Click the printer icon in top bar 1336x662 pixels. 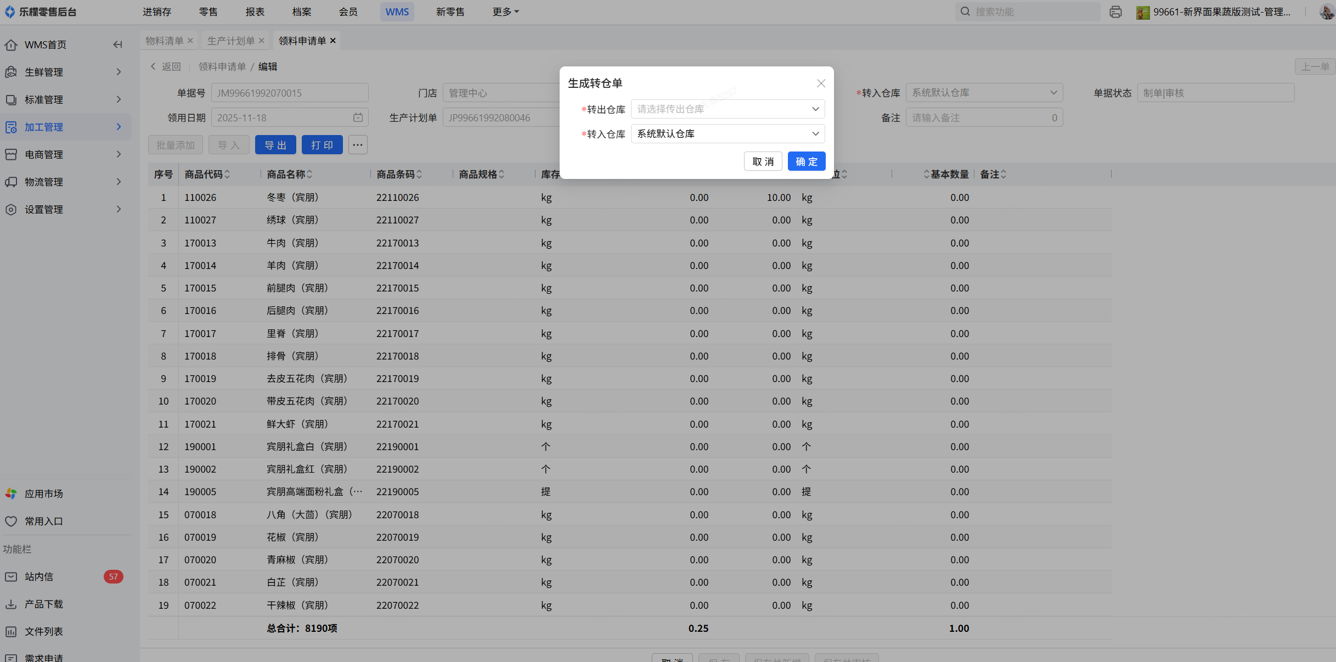(1115, 12)
